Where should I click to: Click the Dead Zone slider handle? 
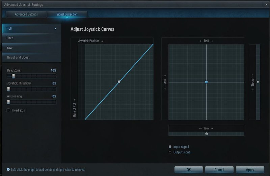13,76
